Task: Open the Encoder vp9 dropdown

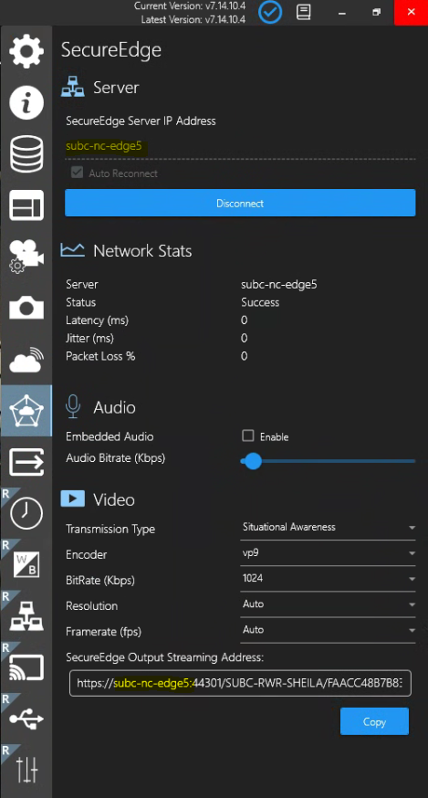Action: click(x=328, y=553)
